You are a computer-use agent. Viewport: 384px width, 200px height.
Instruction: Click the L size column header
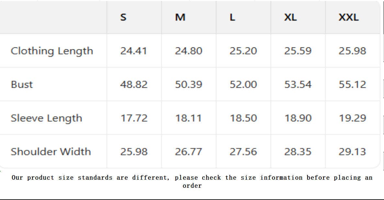[232, 17]
